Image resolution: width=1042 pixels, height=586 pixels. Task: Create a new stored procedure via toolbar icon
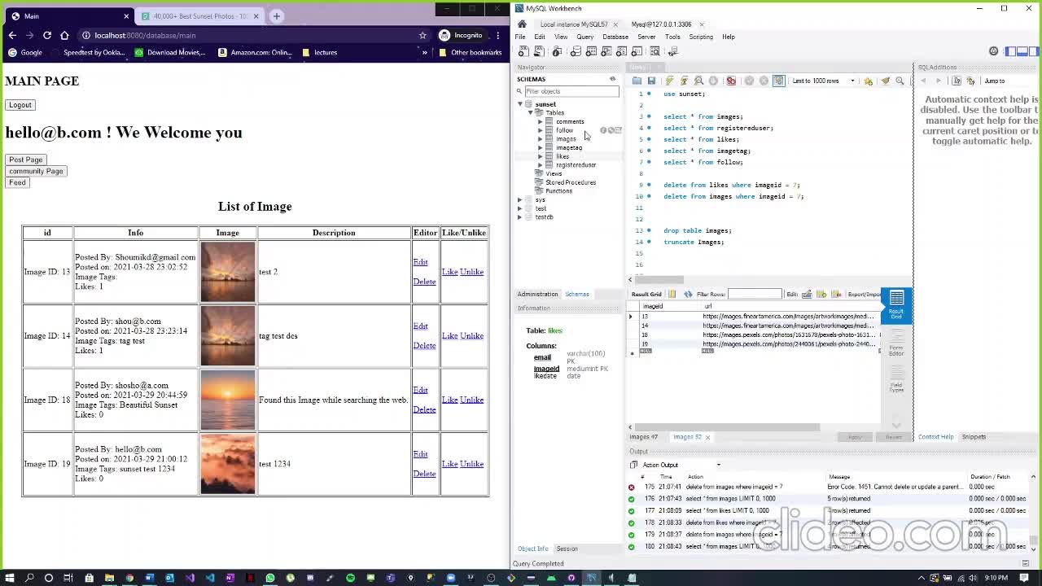pyautogui.click(x=621, y=51)
